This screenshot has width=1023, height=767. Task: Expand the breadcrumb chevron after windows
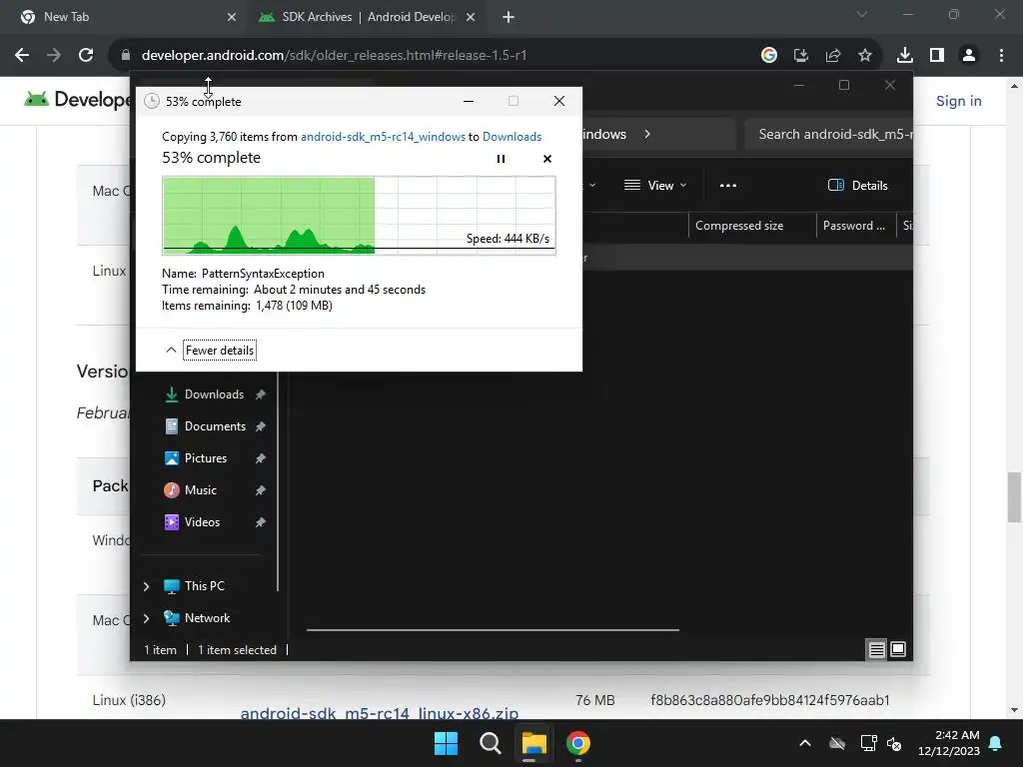click(647, 135)
